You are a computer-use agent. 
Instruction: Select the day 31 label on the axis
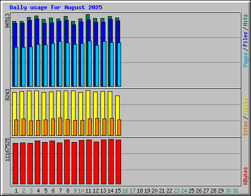[x=235, y=191]
